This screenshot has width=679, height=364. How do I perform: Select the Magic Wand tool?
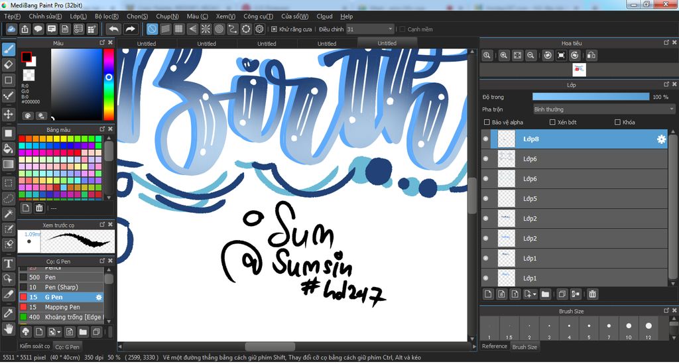(x=8, y=213)
